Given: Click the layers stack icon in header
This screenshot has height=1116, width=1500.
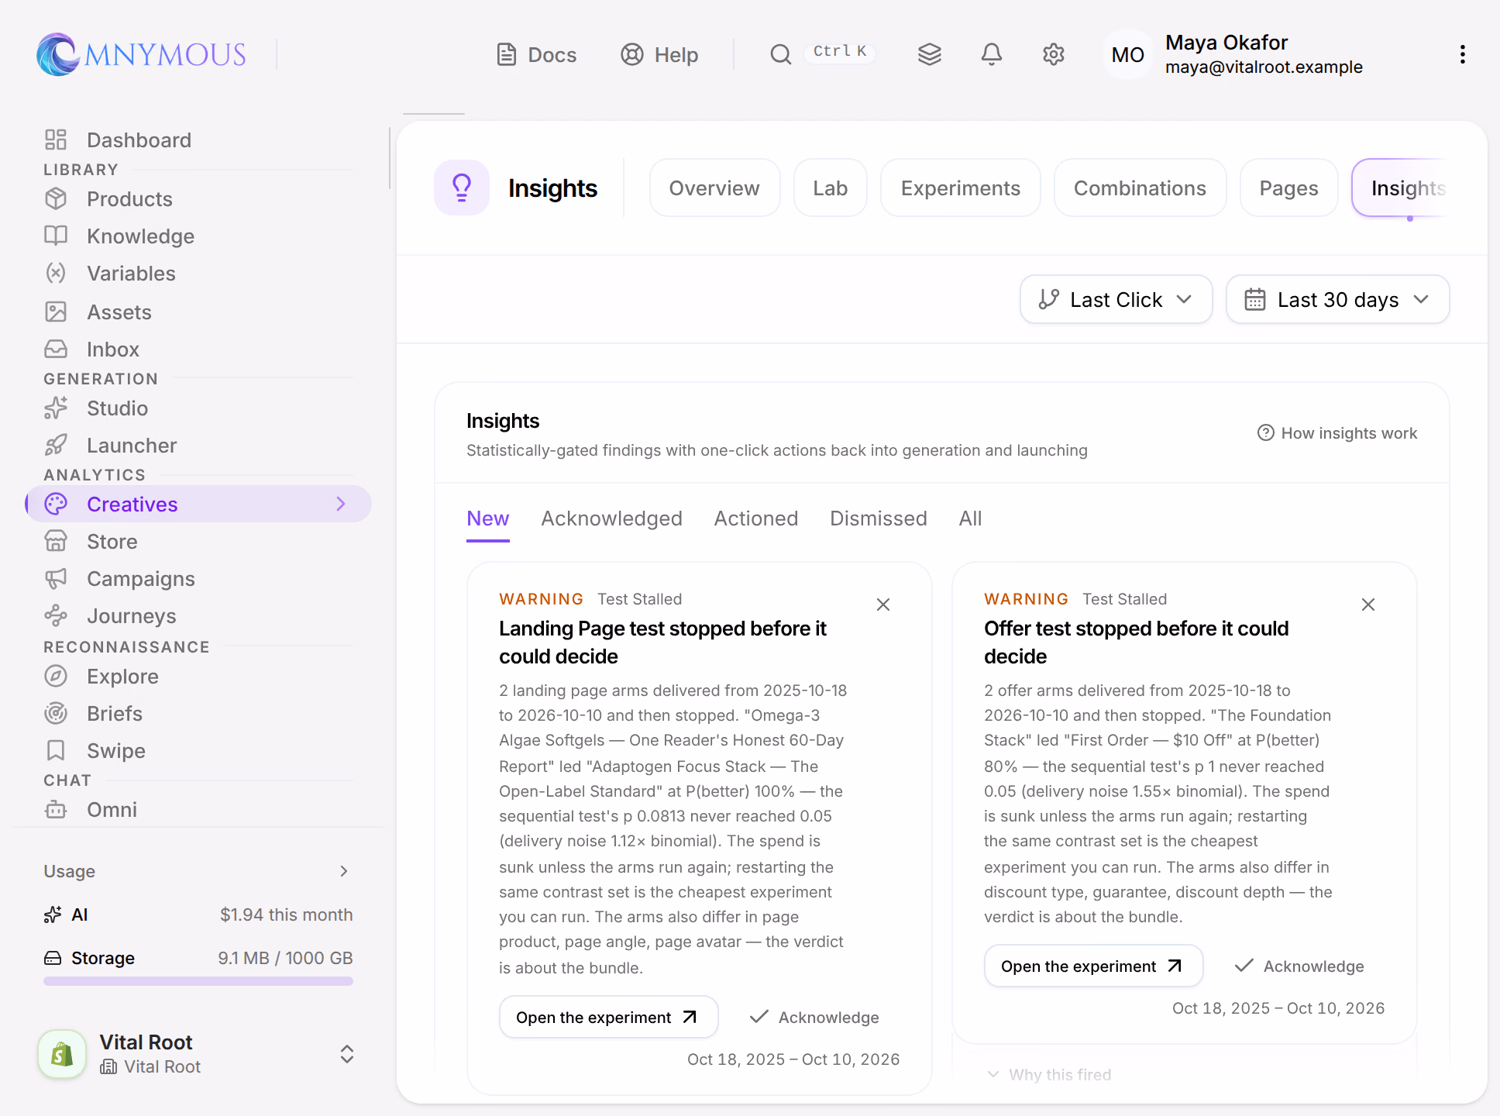Looking at the screenshot, I should coord(930,54).
